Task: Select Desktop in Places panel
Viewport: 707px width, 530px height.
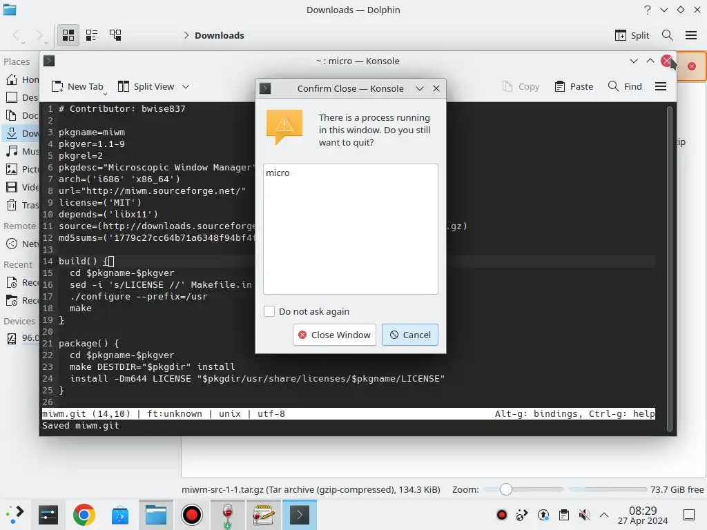Action: pyautogui.click(x=21, y=97)
